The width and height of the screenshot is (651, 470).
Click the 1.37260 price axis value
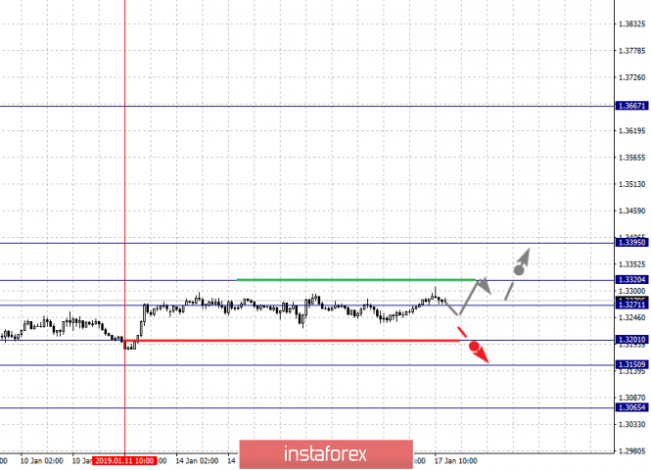click(631, 77)
